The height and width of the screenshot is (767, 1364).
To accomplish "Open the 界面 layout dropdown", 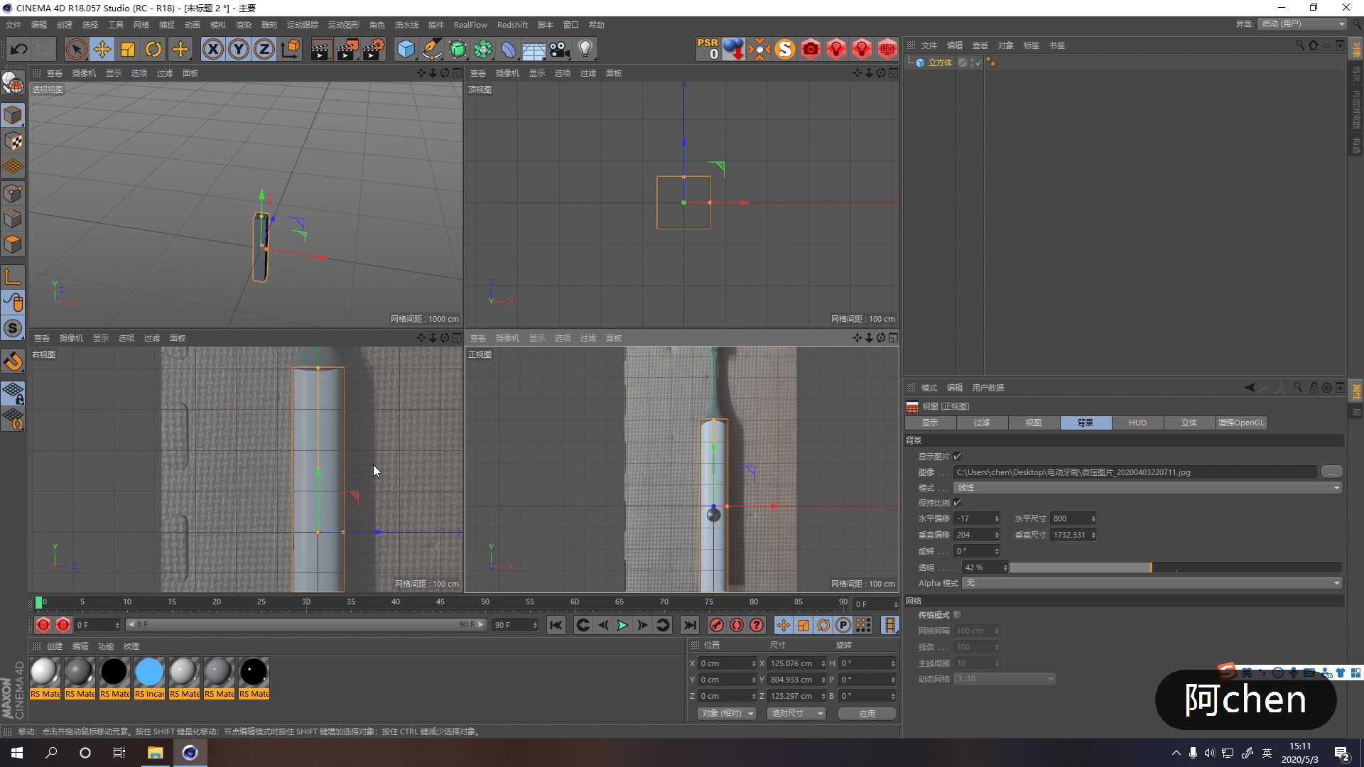I will click(x=1302, y=24).
